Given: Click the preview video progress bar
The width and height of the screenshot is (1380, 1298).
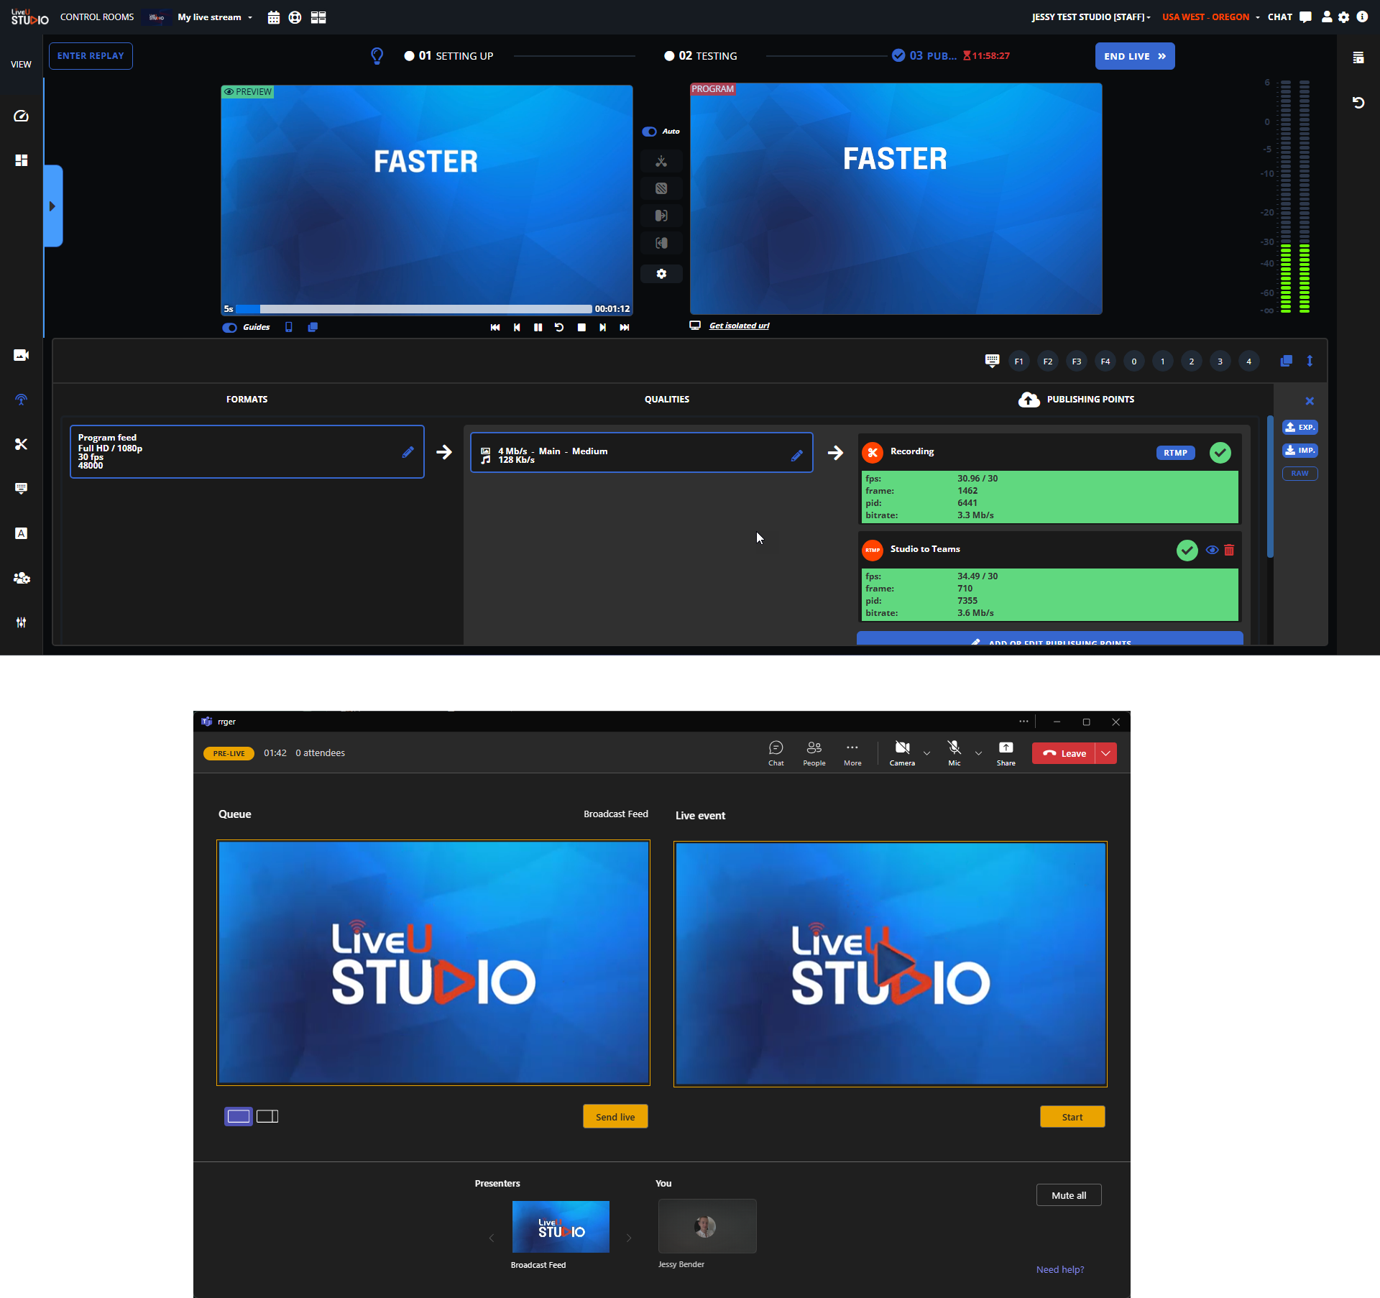Looking at the screenshot, I should pyautogui.click(x=414, y=309).
